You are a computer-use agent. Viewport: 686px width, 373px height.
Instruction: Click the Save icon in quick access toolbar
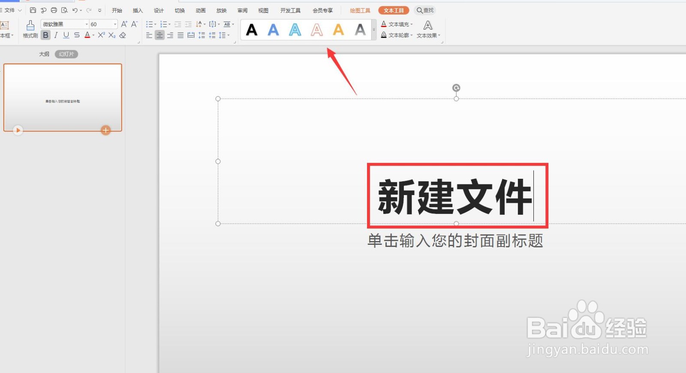click(x=33, y=10)
